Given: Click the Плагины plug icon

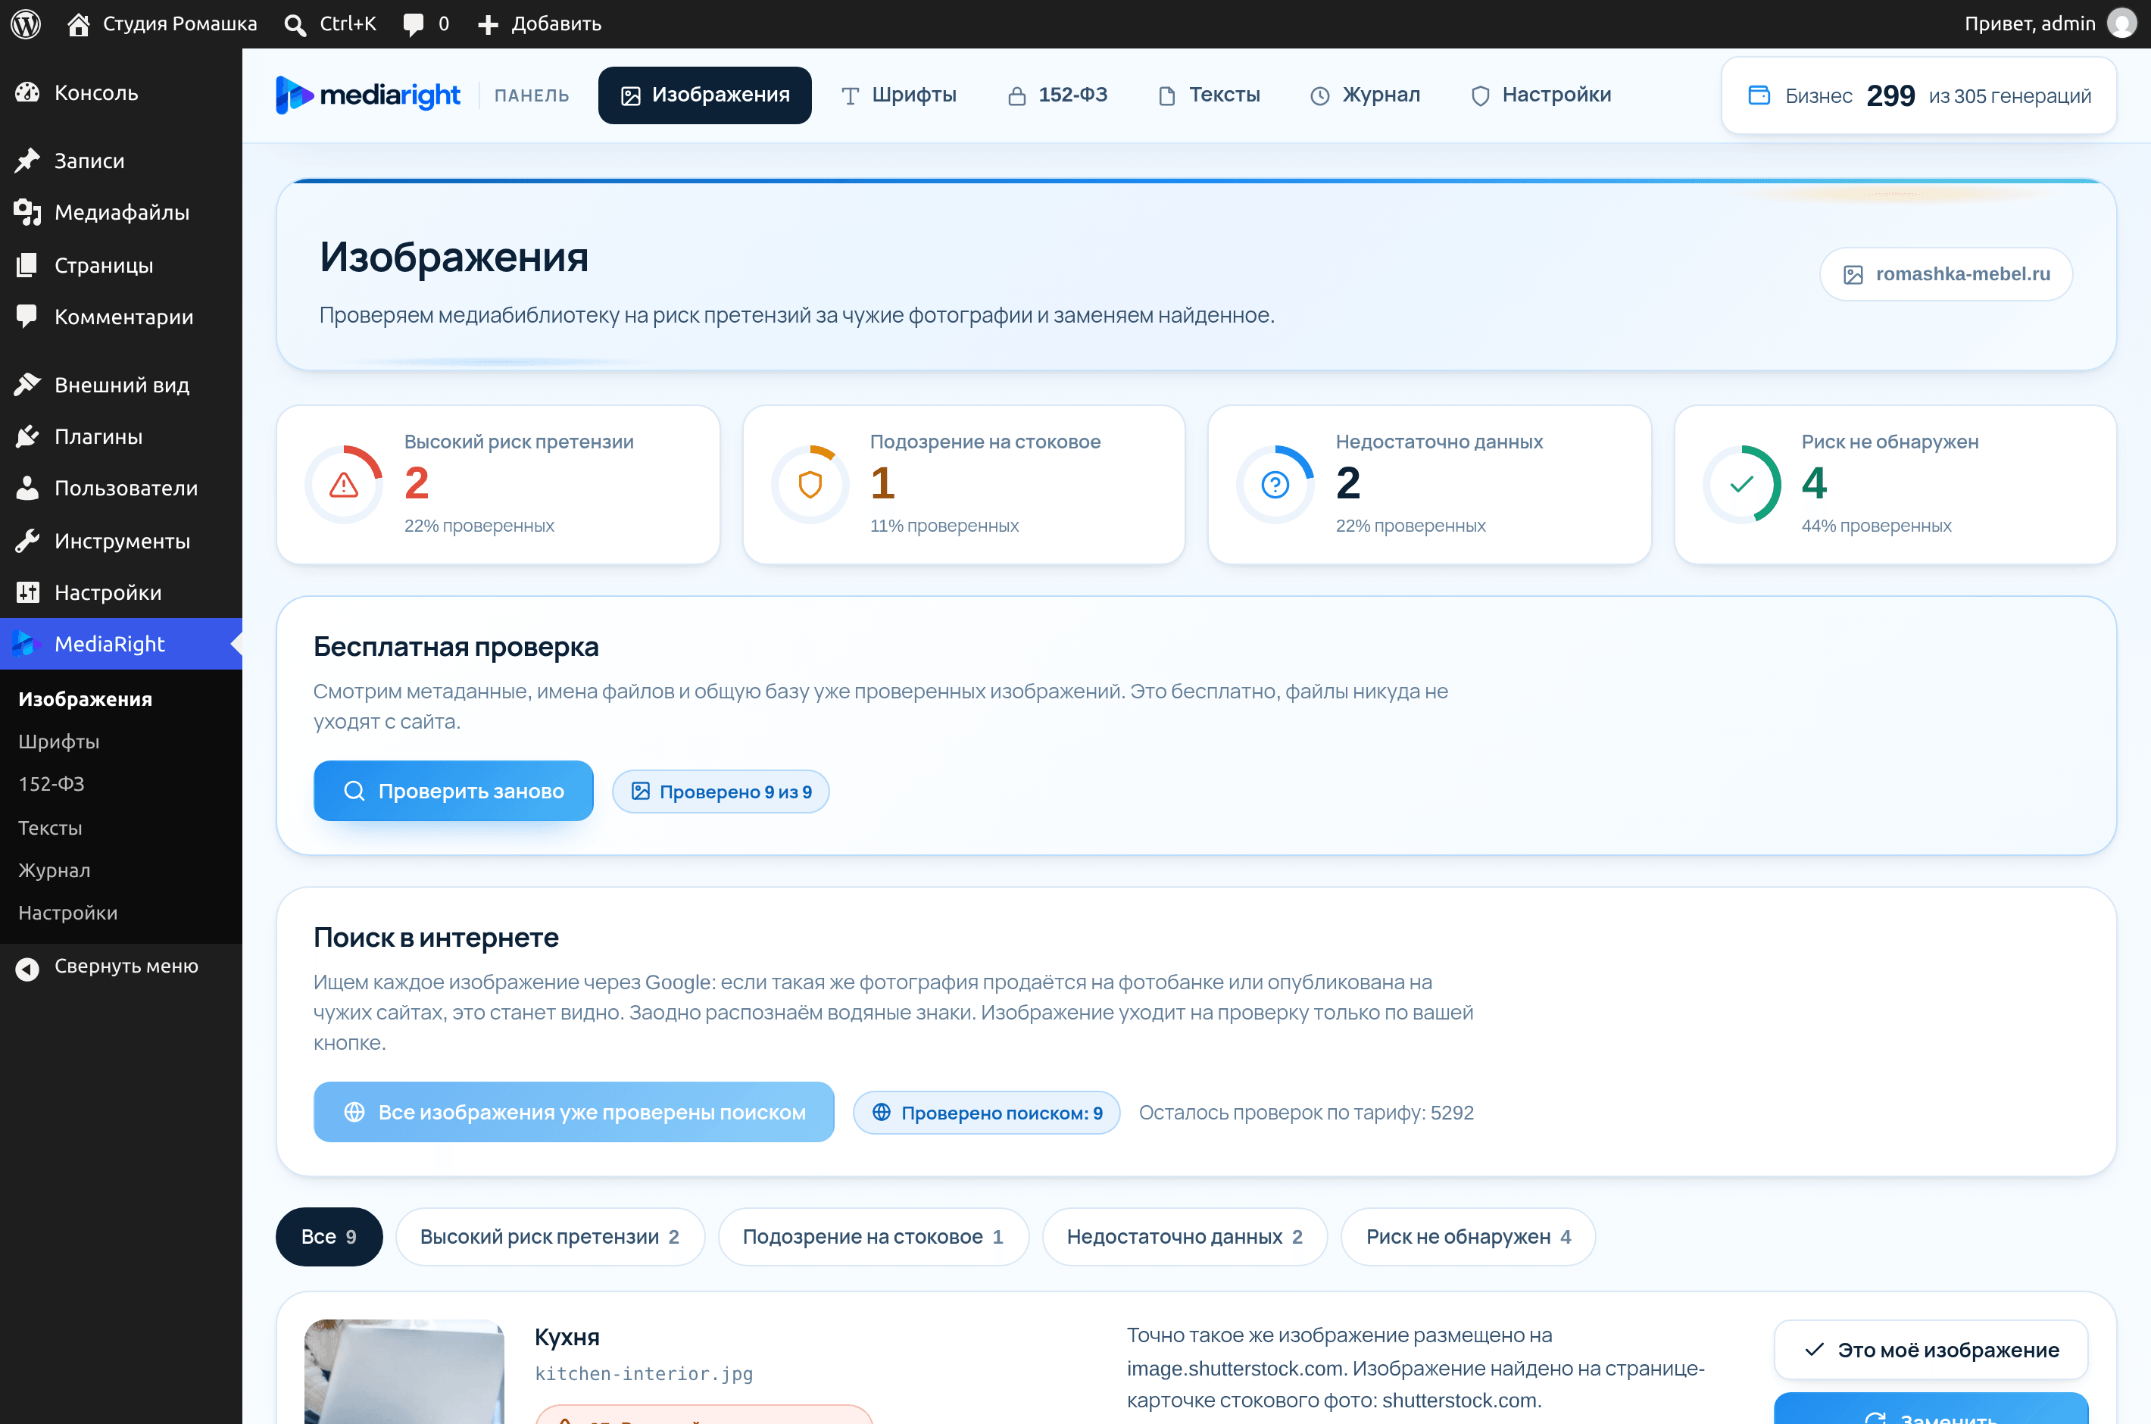Looking at the screenshot, I should (28, 437).
